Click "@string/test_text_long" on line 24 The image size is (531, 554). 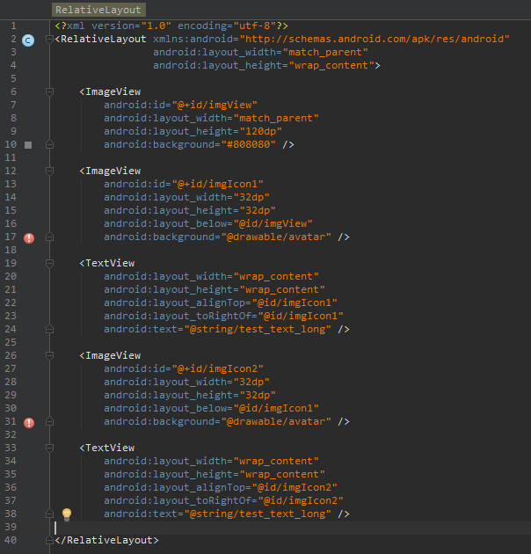[x=258, y=329]
